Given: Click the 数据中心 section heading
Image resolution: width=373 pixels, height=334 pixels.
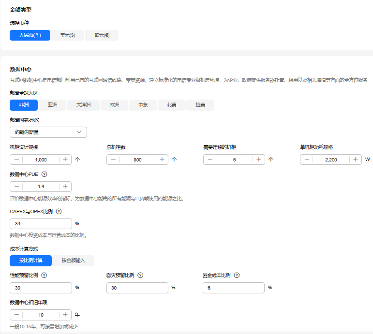Looking at the screenshot, I should click(x=20, y=70).
